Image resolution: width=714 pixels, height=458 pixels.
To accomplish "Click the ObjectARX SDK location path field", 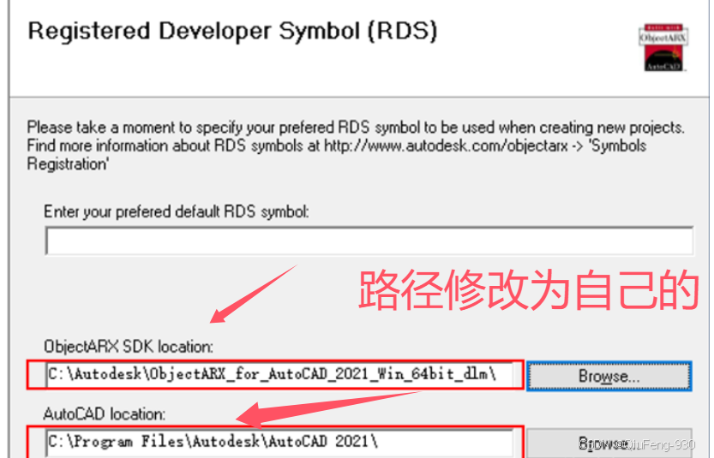I will (279, 375).
